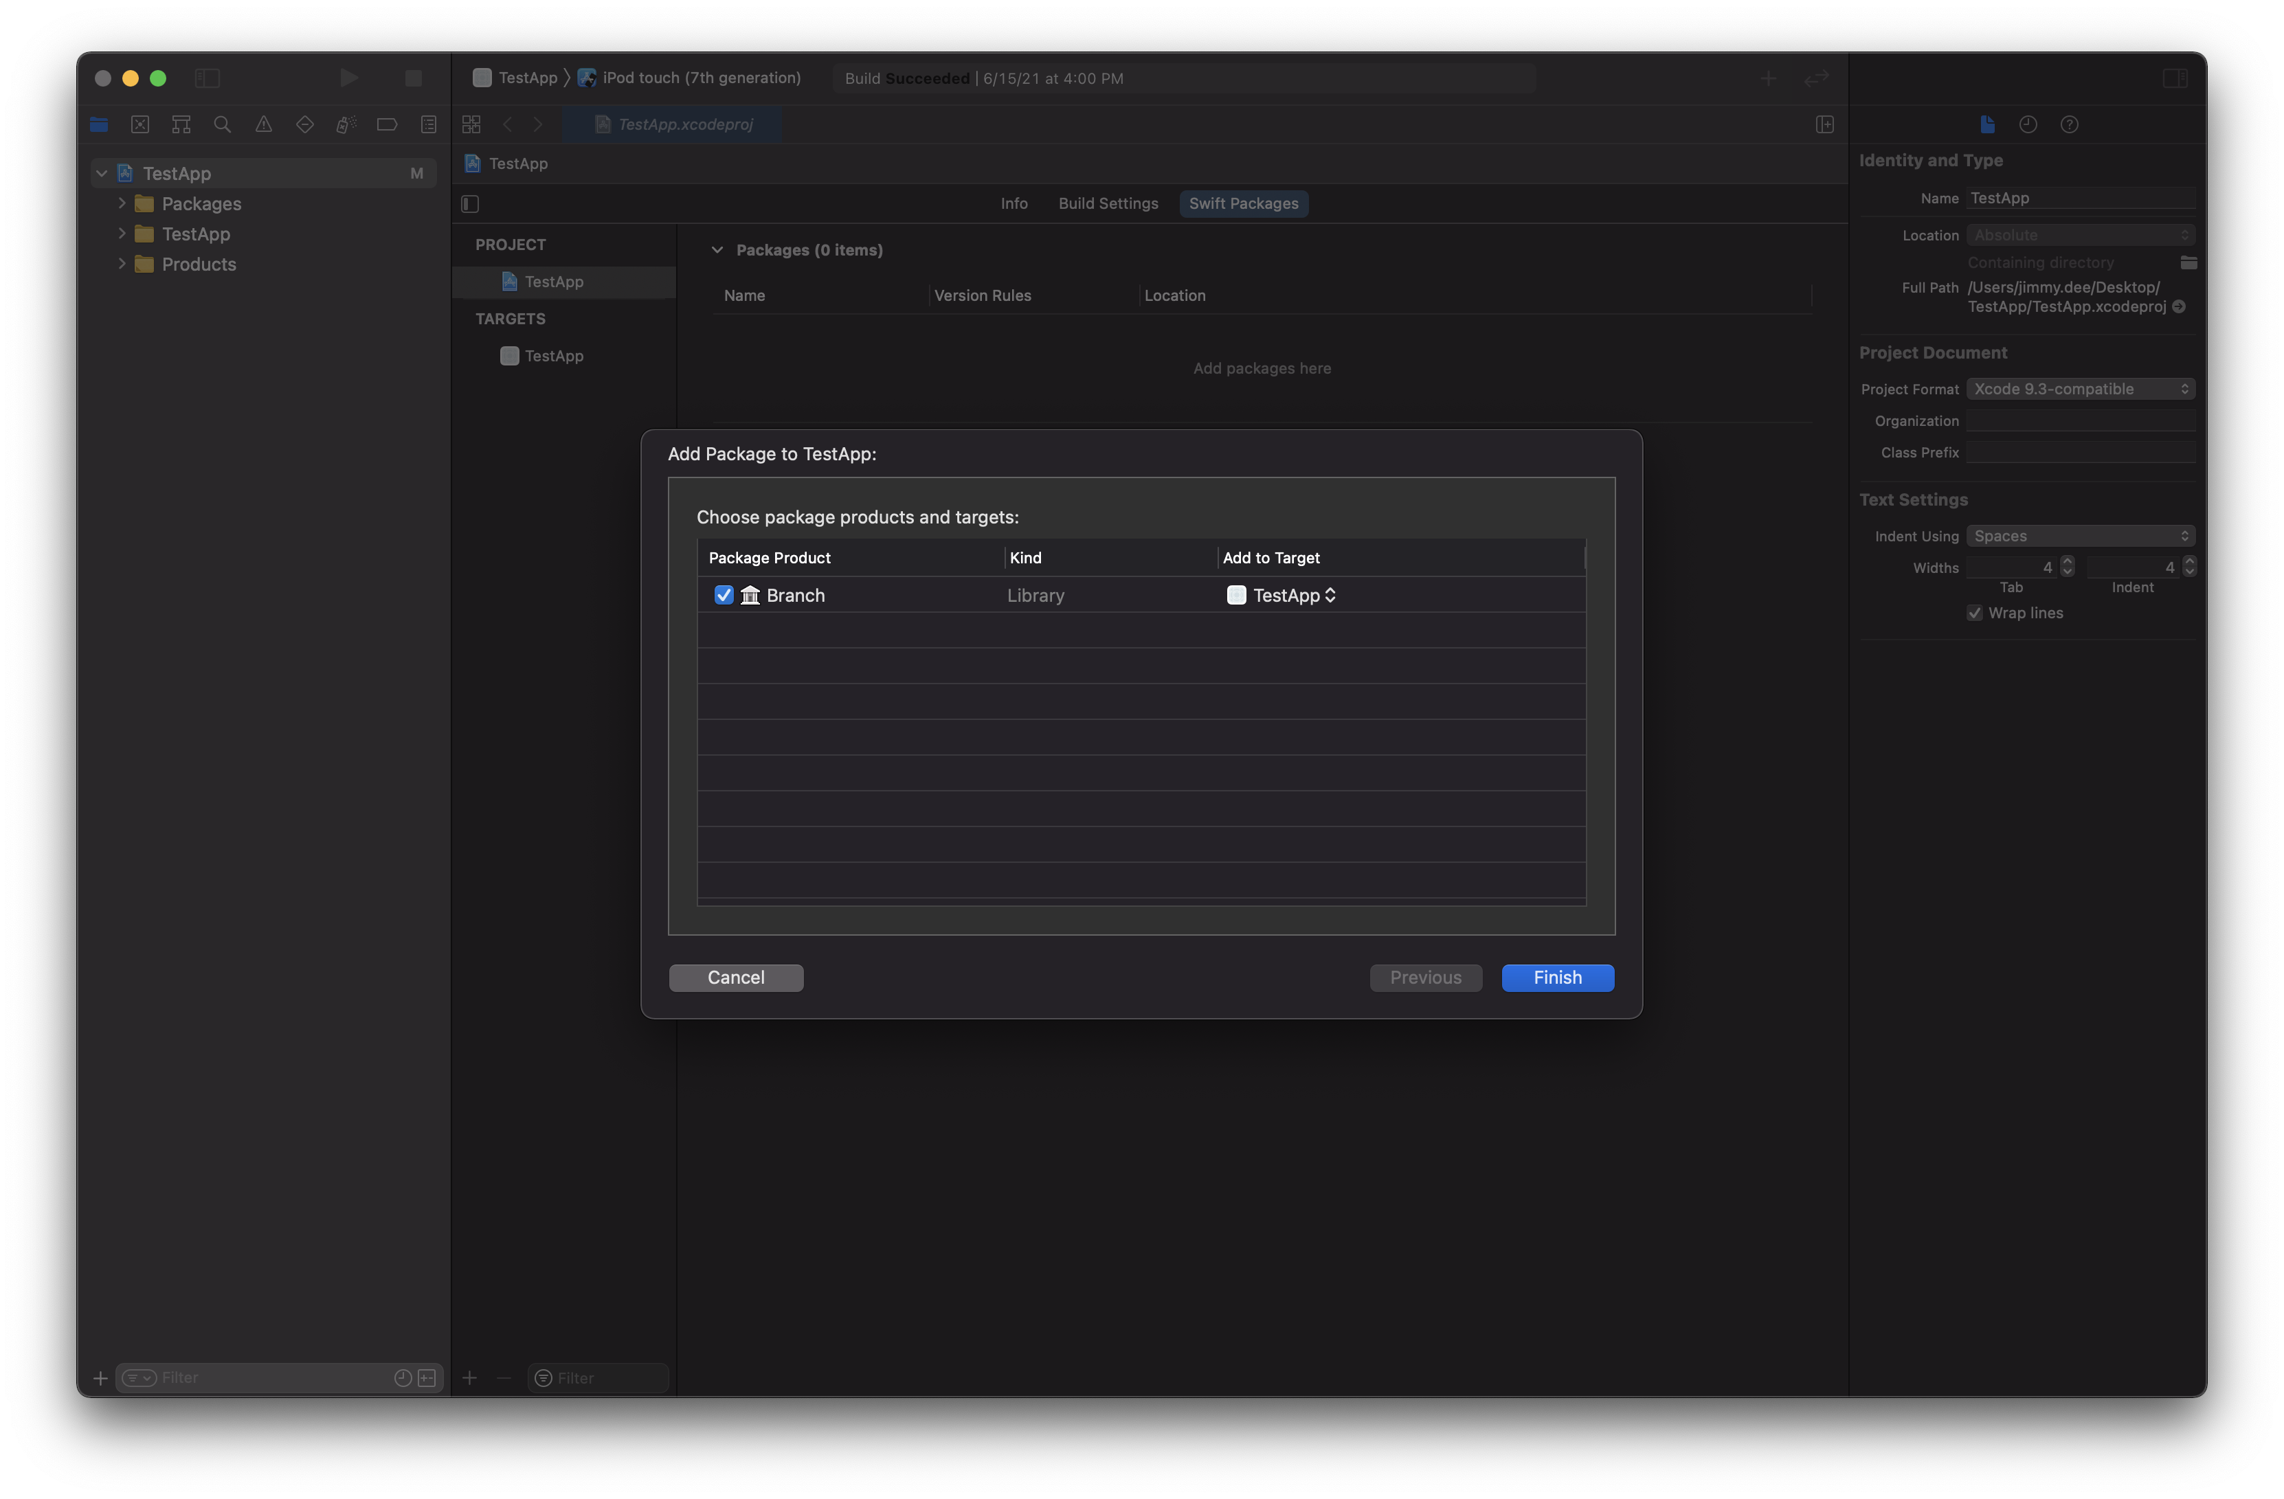Expand the TestApp folder in navigator
This screenshot has width=2284, height=1499.
click(122, 233)
